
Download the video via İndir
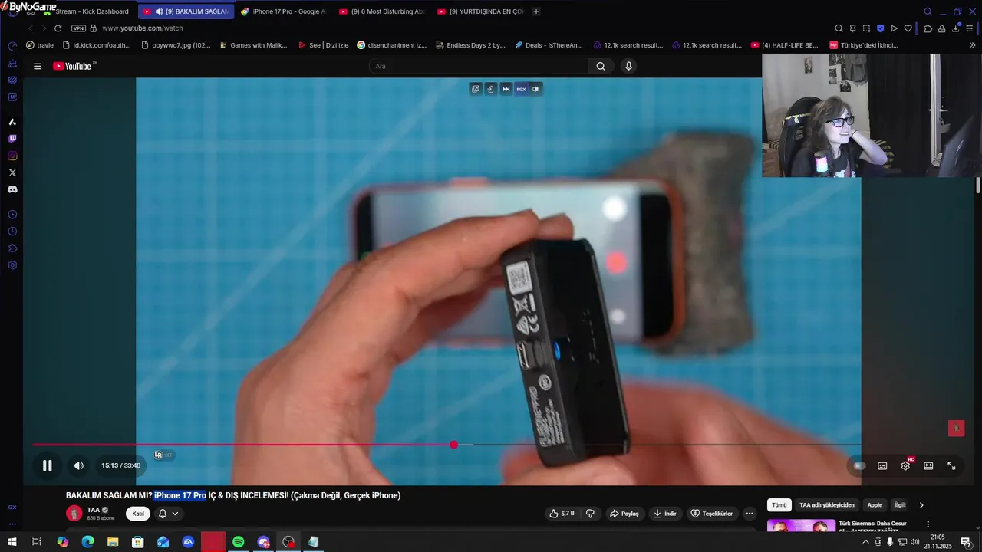664,514
